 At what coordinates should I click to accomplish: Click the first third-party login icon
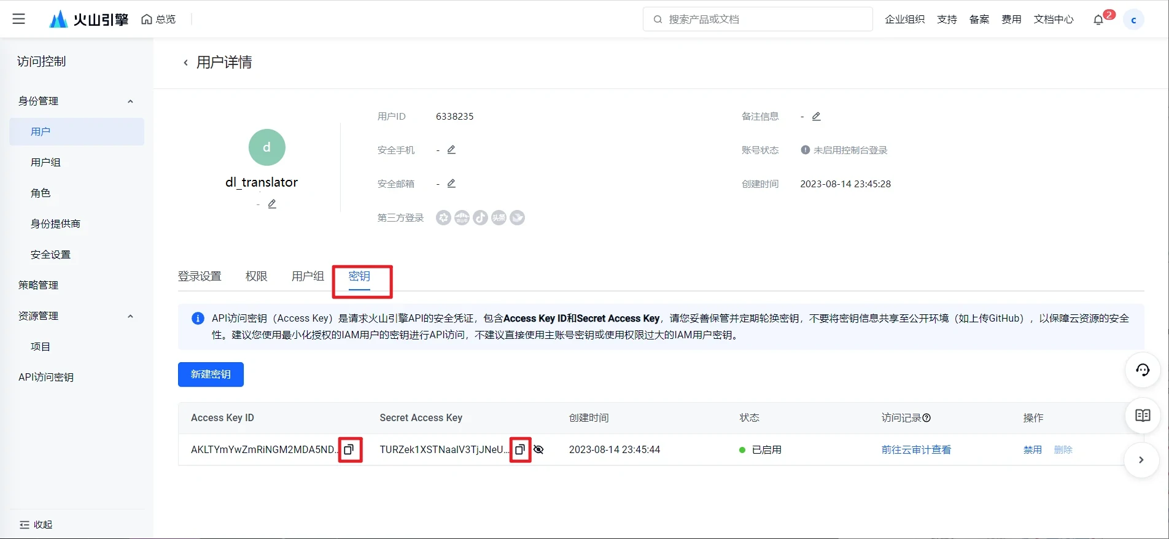[x=443, y=217]
